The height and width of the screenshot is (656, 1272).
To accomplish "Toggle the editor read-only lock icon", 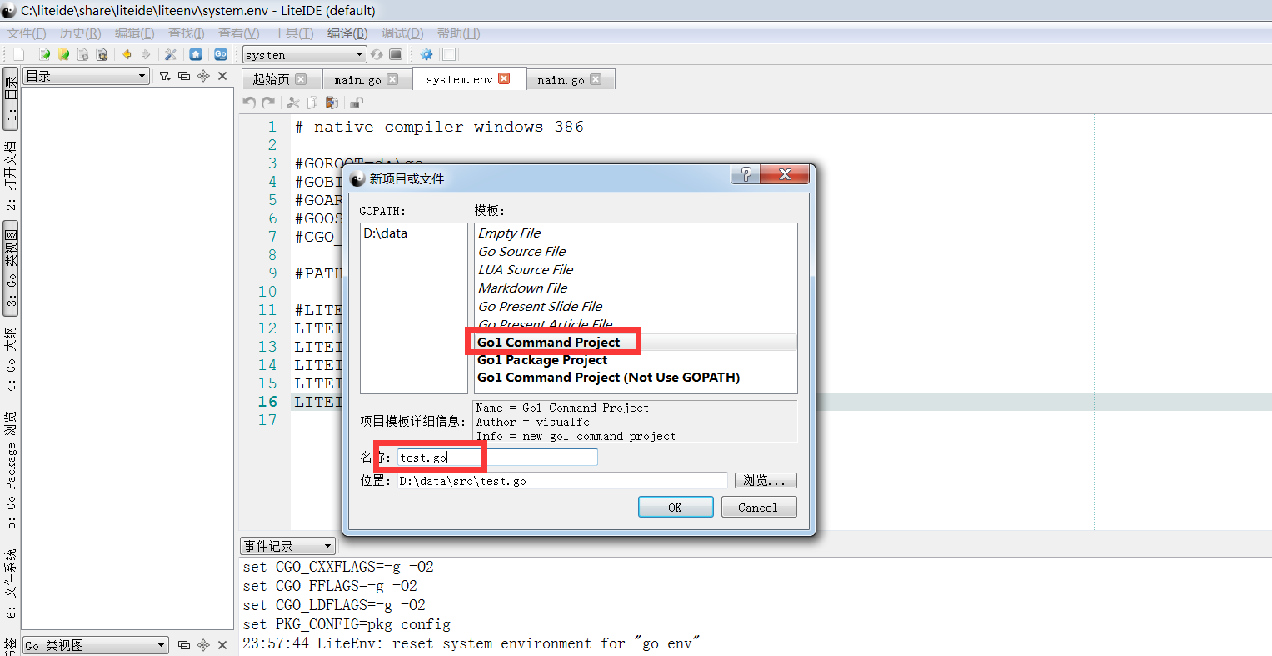I will click(357, 103).
